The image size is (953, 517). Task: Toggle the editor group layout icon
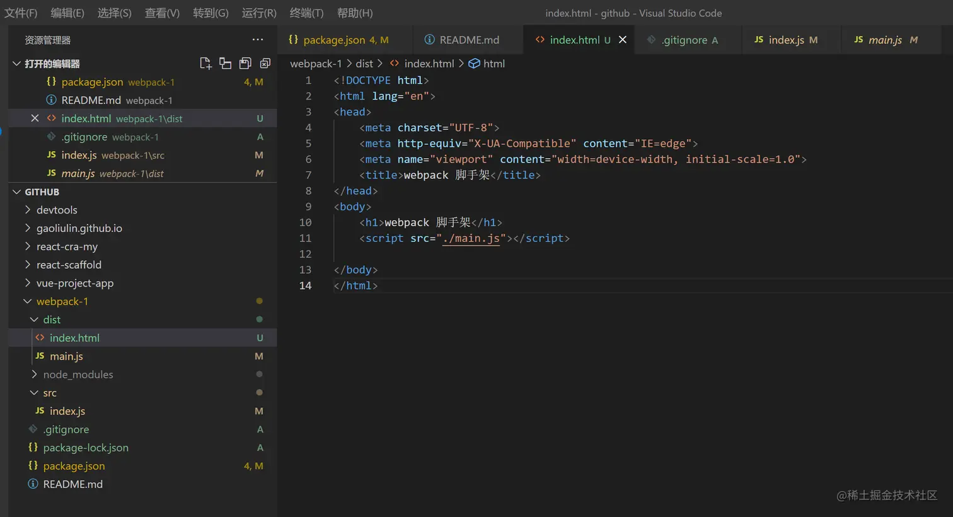click(225, 64)
